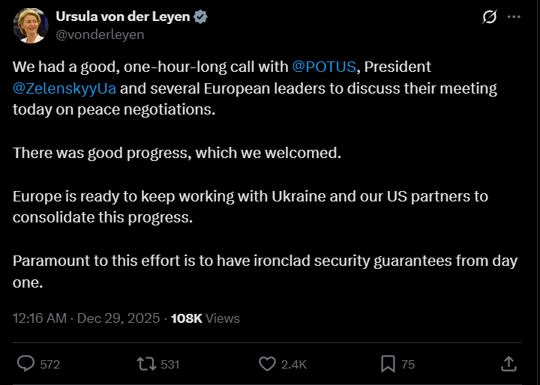Open the repost arrows menu
Image resolution: width=540 pixels, height=385 pixels.
click(x=145, y=364)
